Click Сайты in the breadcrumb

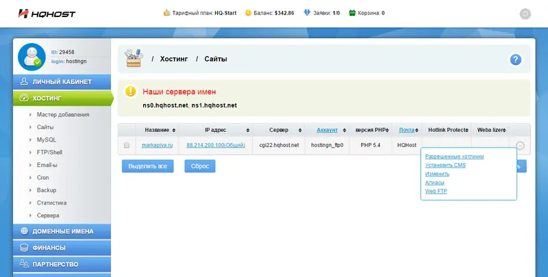tap(216, 59)
